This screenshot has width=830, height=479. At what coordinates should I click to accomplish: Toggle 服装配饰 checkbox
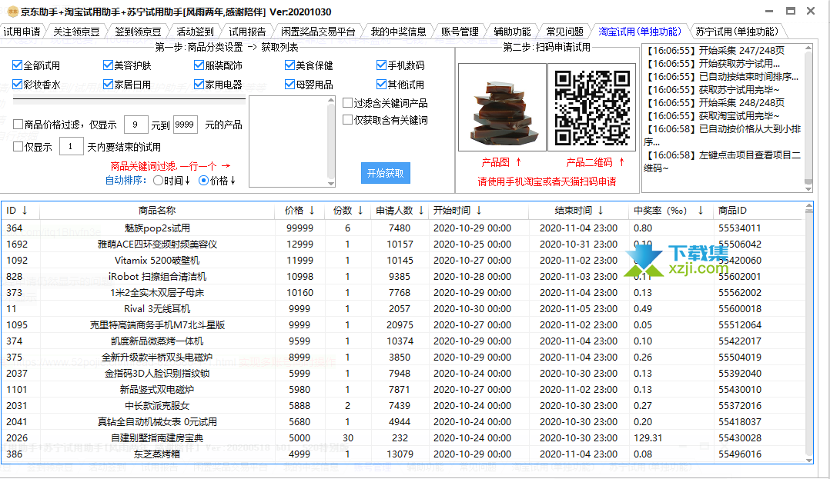coord(199,65)
